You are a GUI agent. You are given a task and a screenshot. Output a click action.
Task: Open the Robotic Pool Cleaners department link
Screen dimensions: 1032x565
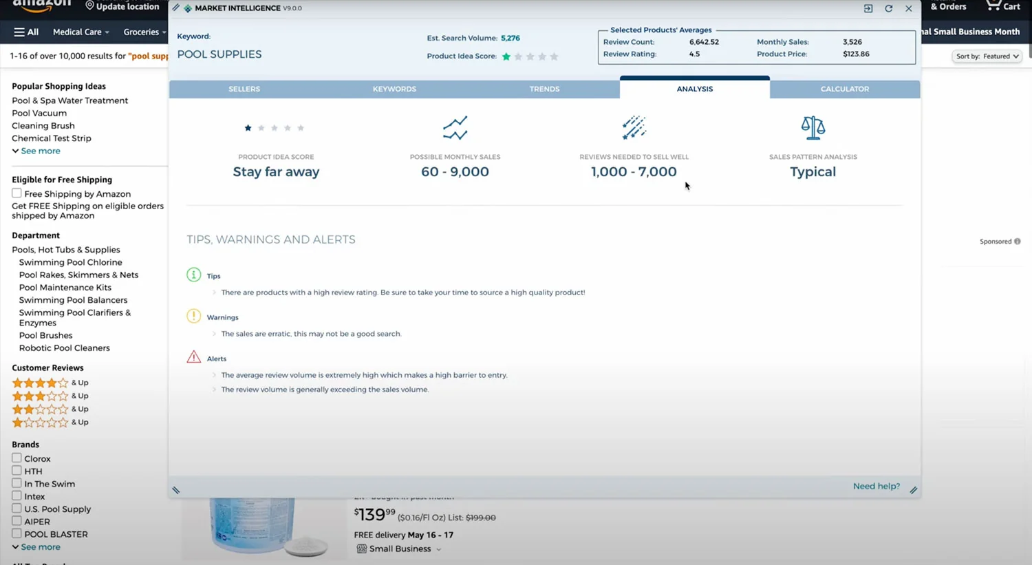tap(64, 348)
